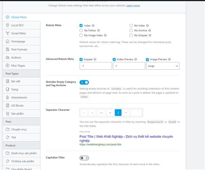Screen dimensions: 205x170
Task: Click help icon next to Index
Action: click(93, 26)
